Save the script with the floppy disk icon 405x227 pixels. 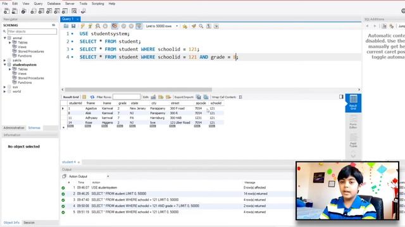(73, 26)
